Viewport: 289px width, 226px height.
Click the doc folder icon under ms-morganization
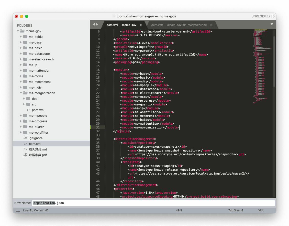tap(28, 99)
